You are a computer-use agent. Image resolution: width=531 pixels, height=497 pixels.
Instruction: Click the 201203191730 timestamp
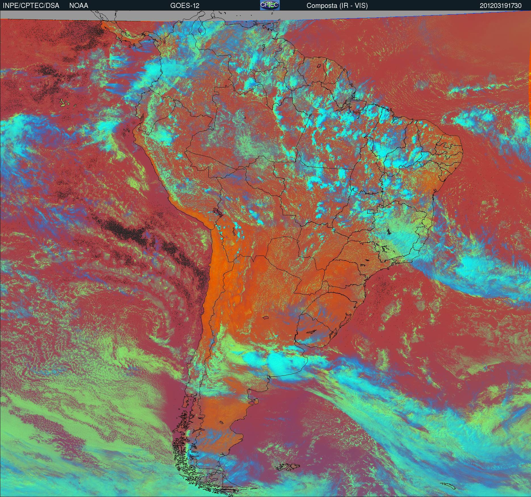pos(501,6)
